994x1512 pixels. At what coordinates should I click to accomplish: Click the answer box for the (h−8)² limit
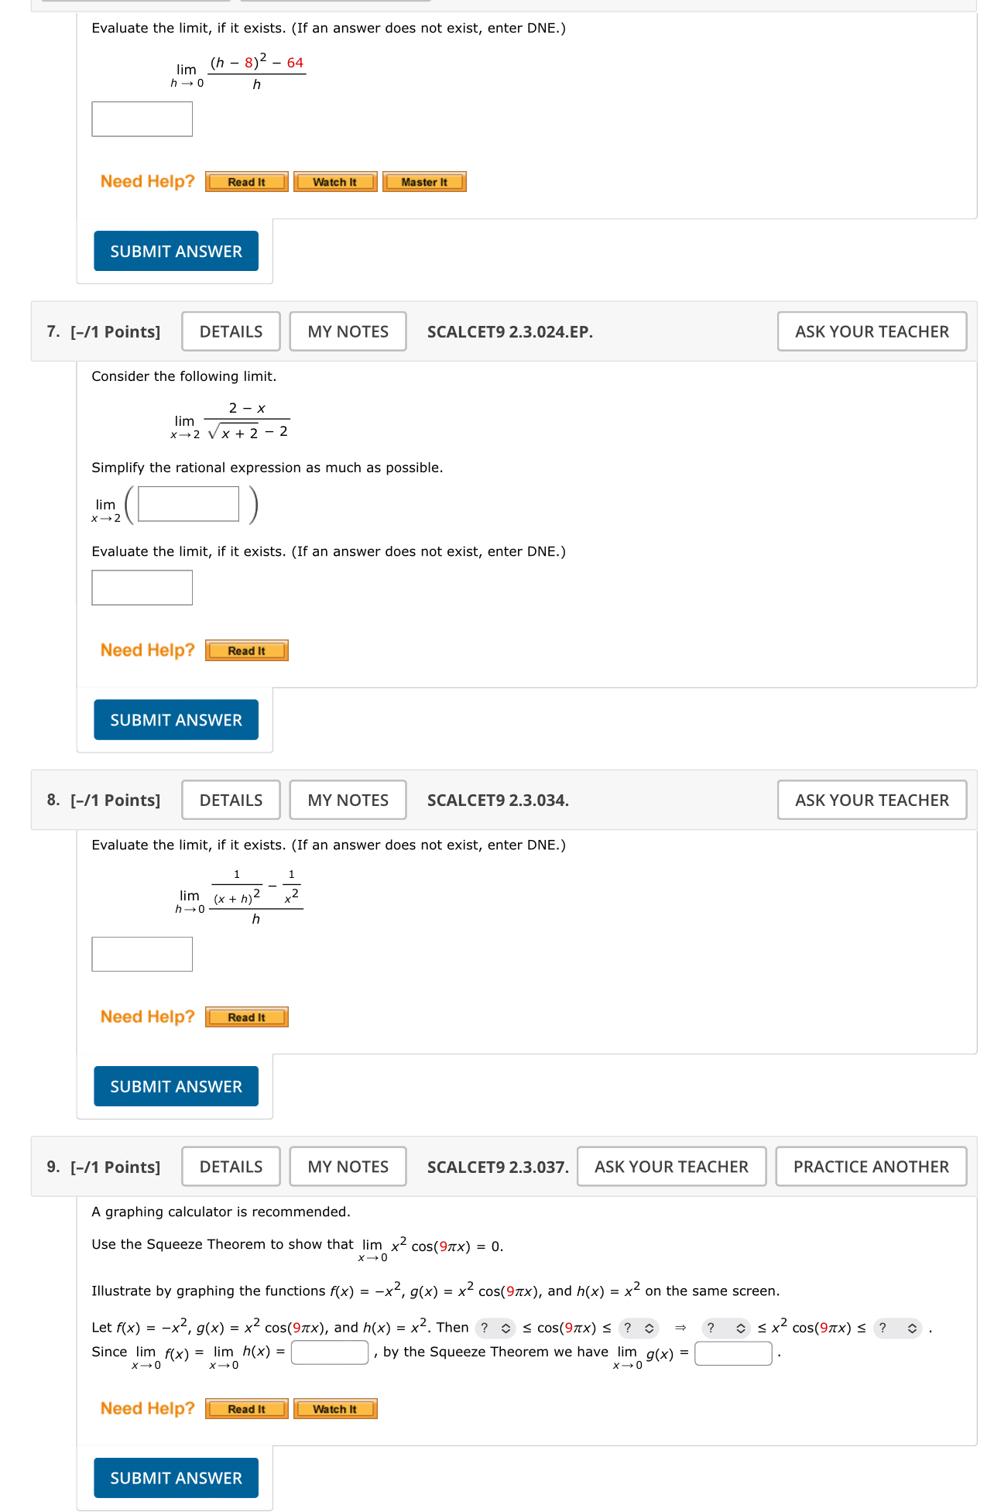[x=142, y=118]
